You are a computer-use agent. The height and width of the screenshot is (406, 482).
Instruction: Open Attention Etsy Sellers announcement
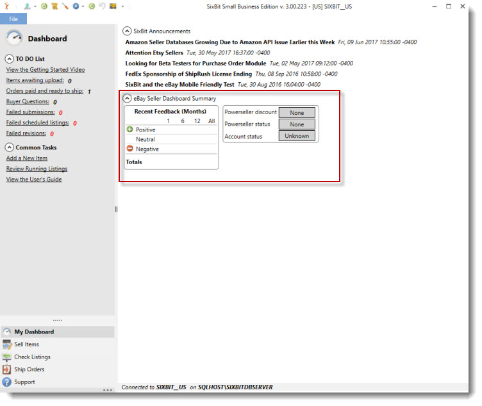(154, 53)
